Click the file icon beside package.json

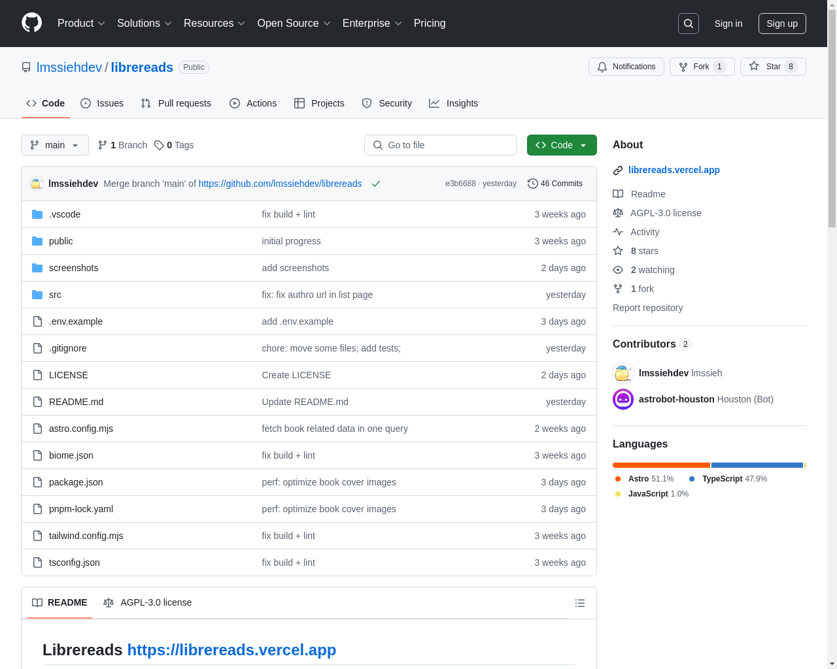37,482
